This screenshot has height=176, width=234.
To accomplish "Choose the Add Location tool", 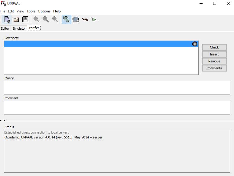I will [76, 19].
